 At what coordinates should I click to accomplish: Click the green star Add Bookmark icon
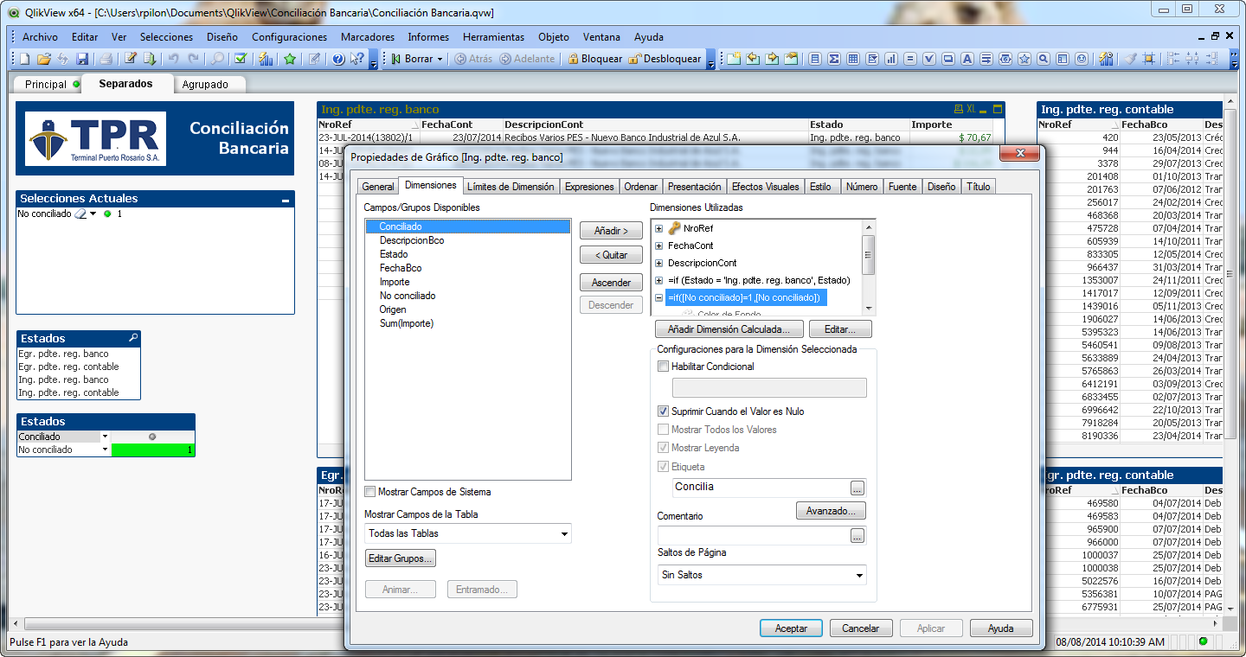(x=290, y=59)
